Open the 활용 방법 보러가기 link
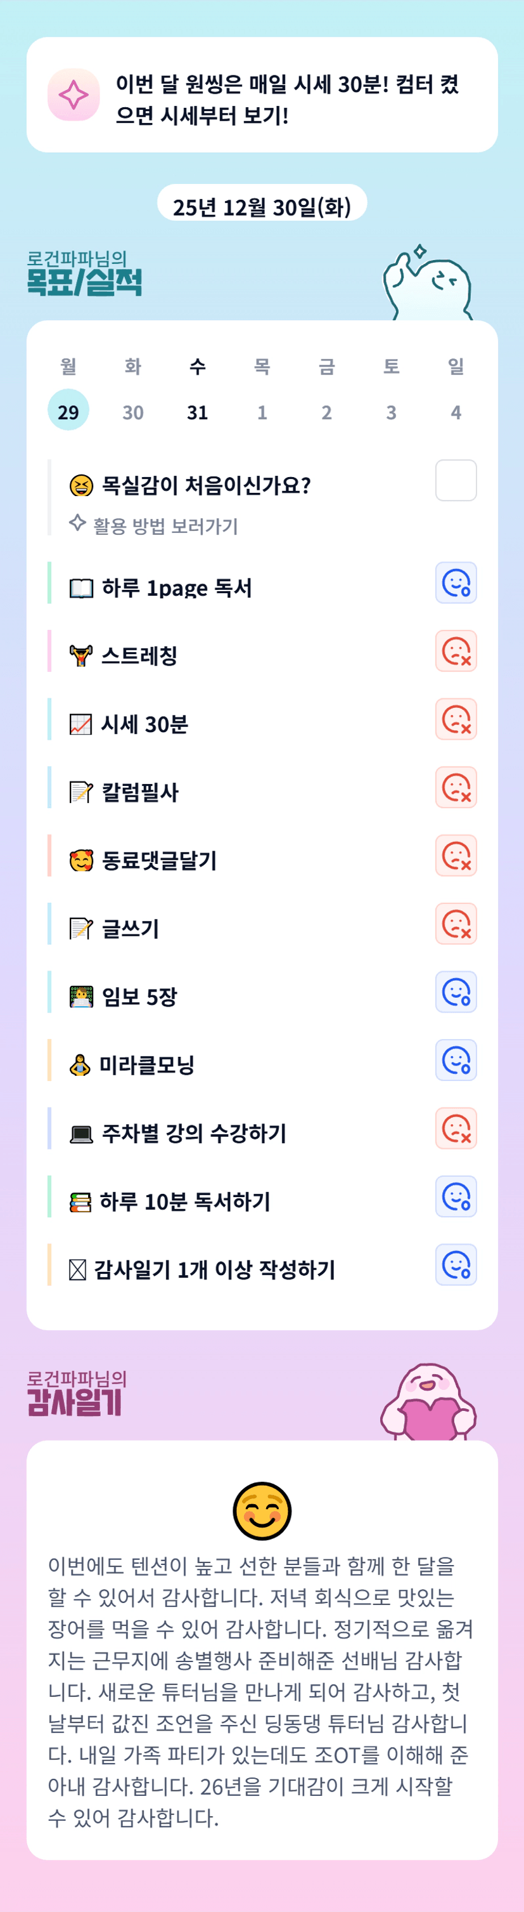This screenshot has width=524, height=1912. click(x=165, y=527)
